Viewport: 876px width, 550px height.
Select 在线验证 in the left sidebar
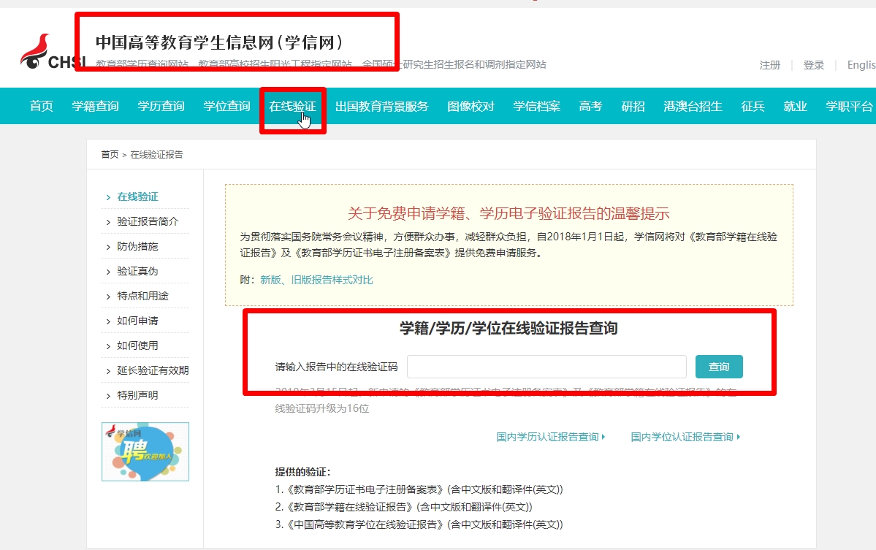point(137,196)
